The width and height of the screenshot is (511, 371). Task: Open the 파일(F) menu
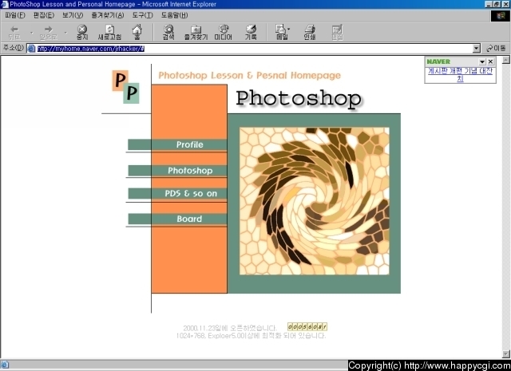15,15
